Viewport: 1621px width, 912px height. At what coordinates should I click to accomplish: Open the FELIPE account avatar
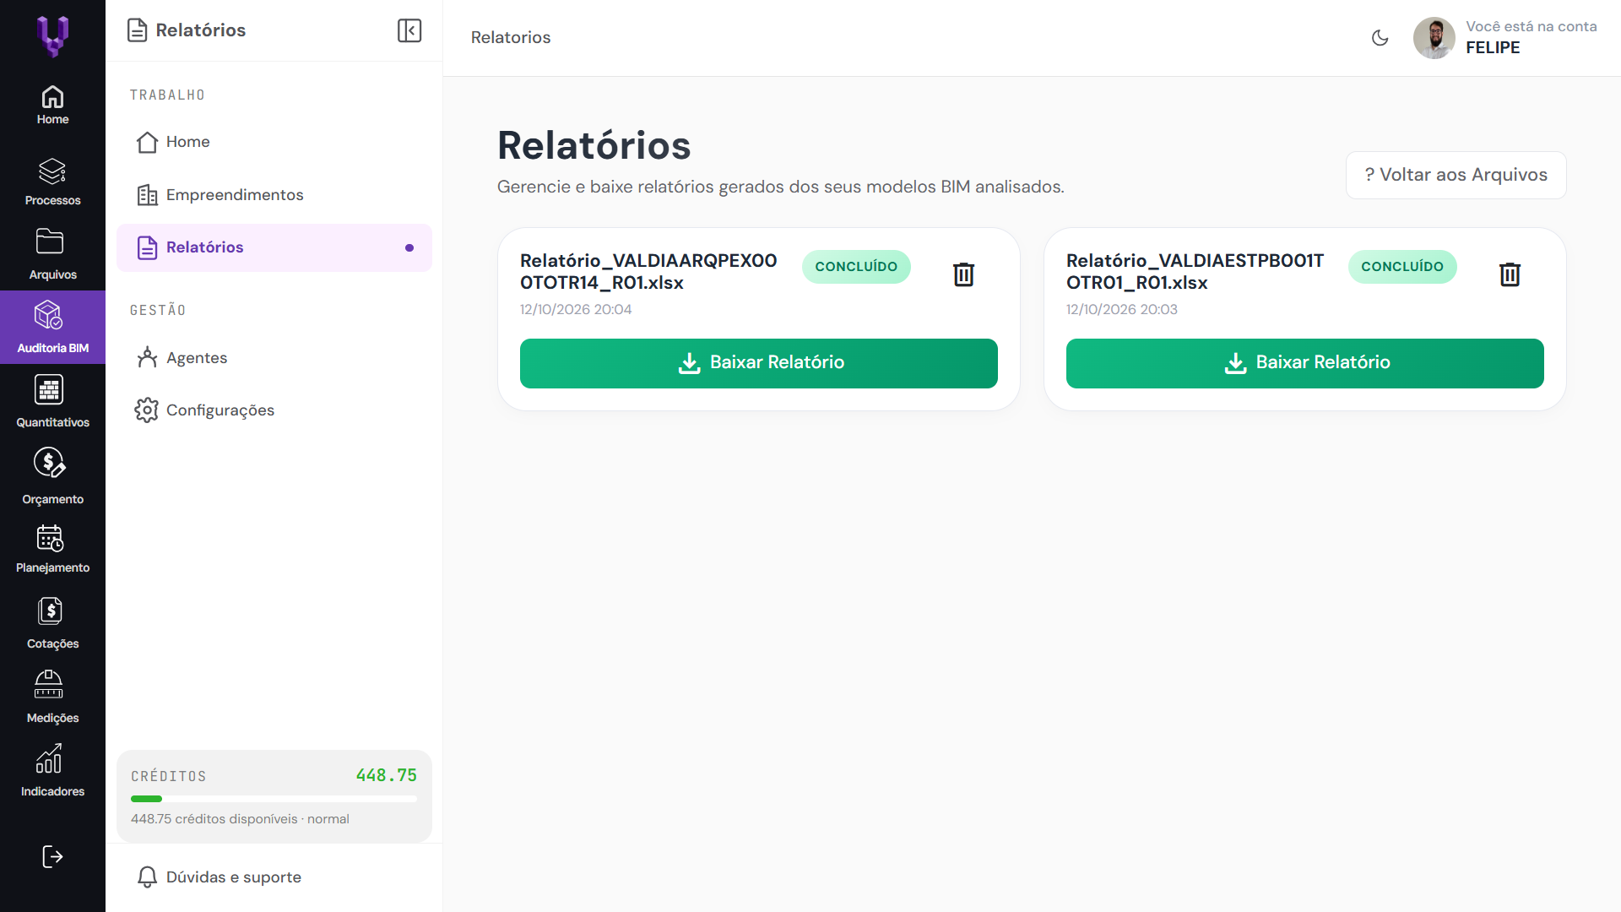coord(1434,38)
